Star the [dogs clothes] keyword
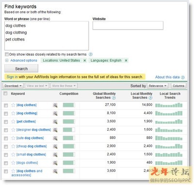194x185 pixels. [13, 163]
